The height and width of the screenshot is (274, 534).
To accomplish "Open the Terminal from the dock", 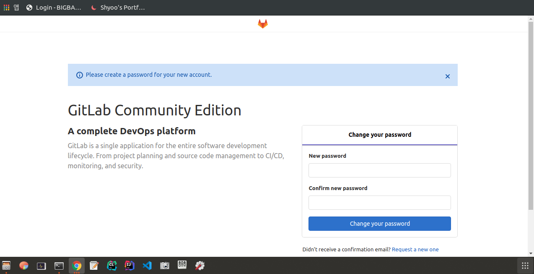I will [59, 266].
